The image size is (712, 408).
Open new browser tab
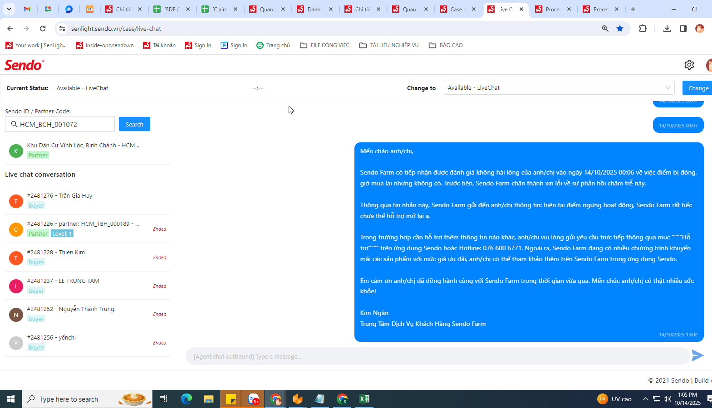pyautogui.click(x=633, y=9)
